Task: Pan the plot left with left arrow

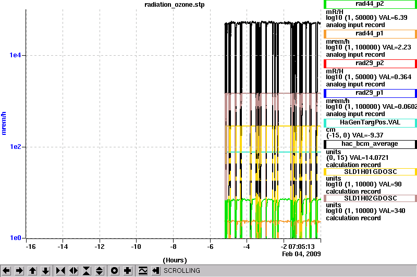Action: pyautogui.click(x=6, y=271)
